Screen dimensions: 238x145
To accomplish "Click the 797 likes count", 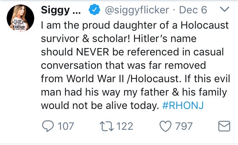I will coord(184,126).
